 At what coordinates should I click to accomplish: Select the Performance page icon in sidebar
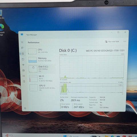pyautogui.click(x=23, y=54)
